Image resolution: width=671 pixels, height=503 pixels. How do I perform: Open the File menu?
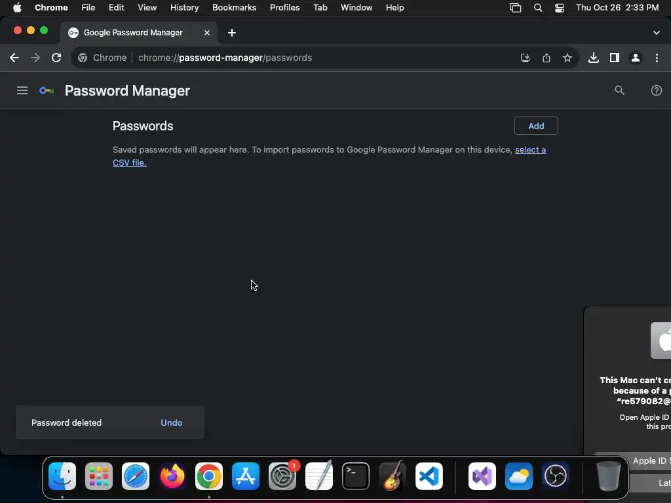(88, 7)
